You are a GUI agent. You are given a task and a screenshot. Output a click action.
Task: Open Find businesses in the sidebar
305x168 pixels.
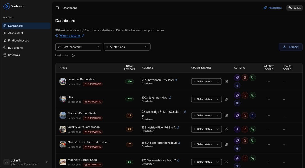26,41
